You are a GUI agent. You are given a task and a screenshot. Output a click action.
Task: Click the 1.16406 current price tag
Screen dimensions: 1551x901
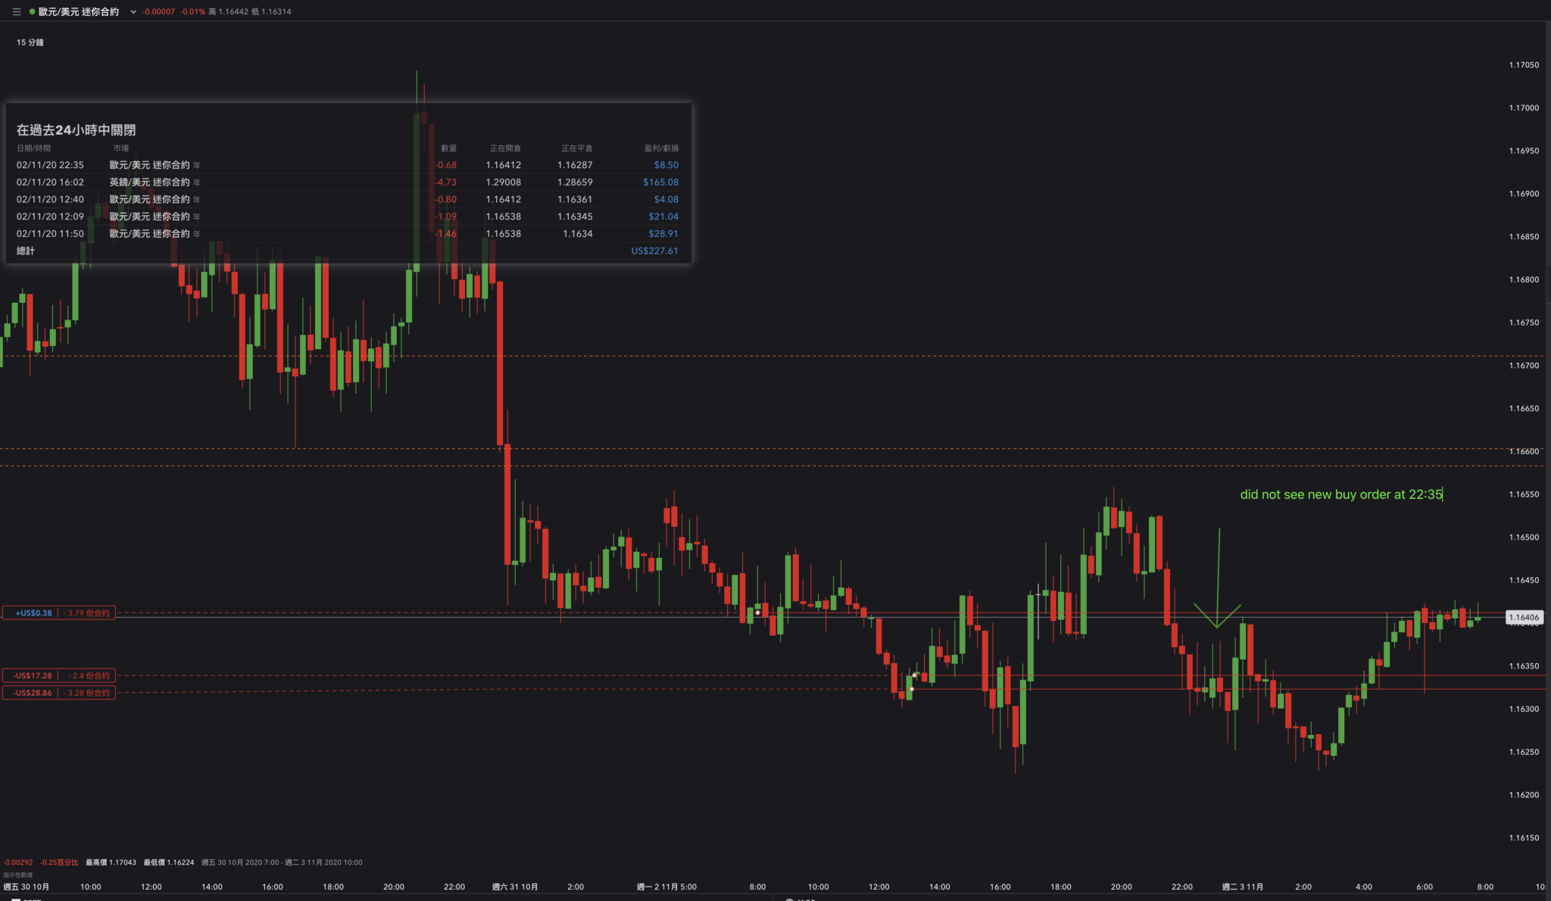click(1524, 617)
